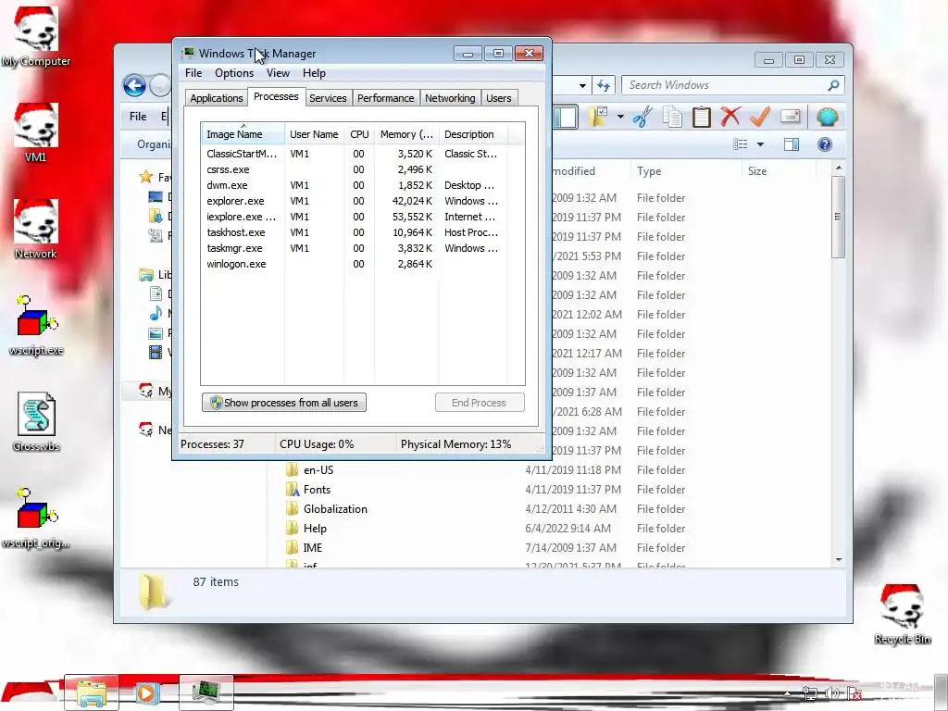Click the red X Delete icon in Explorer
This screenshot has height=711, width=948.
tap(730, 116)
